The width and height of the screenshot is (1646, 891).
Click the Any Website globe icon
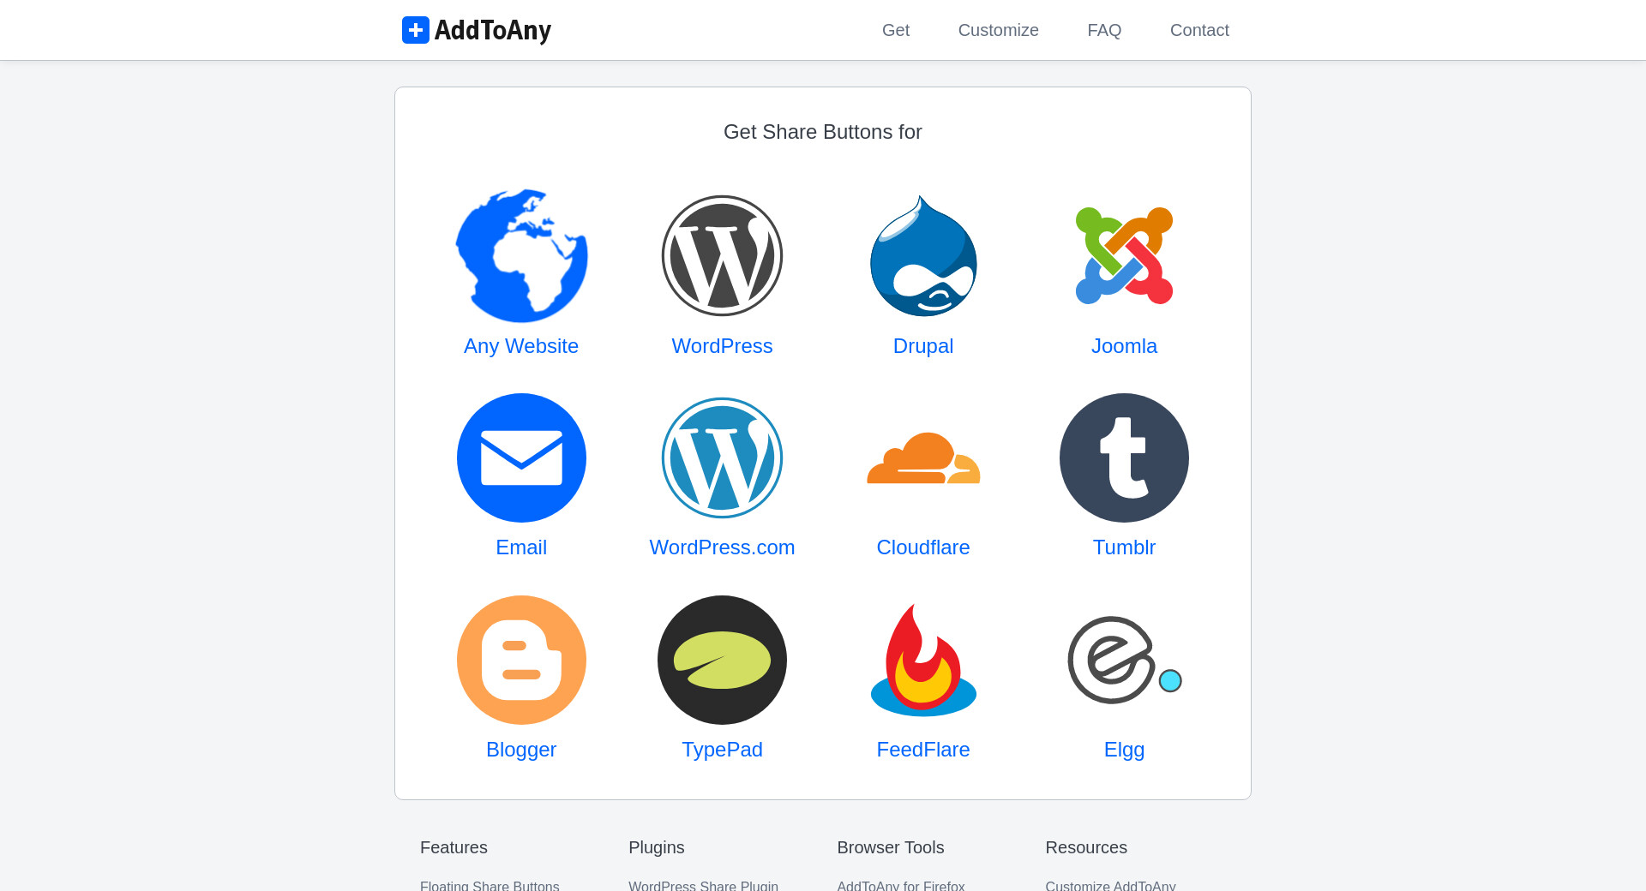(x=521, y=255)
